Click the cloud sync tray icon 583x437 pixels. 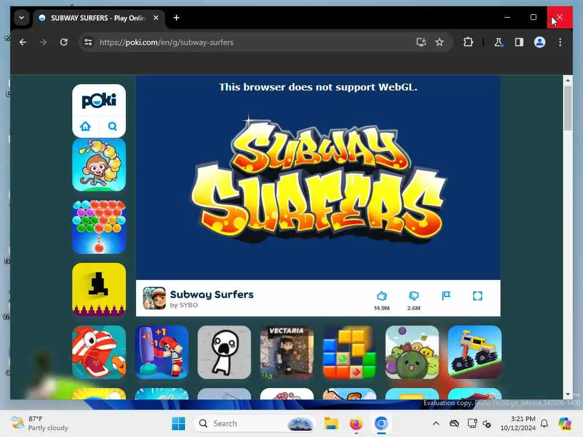pyautogui.click(x=454, y=423)
